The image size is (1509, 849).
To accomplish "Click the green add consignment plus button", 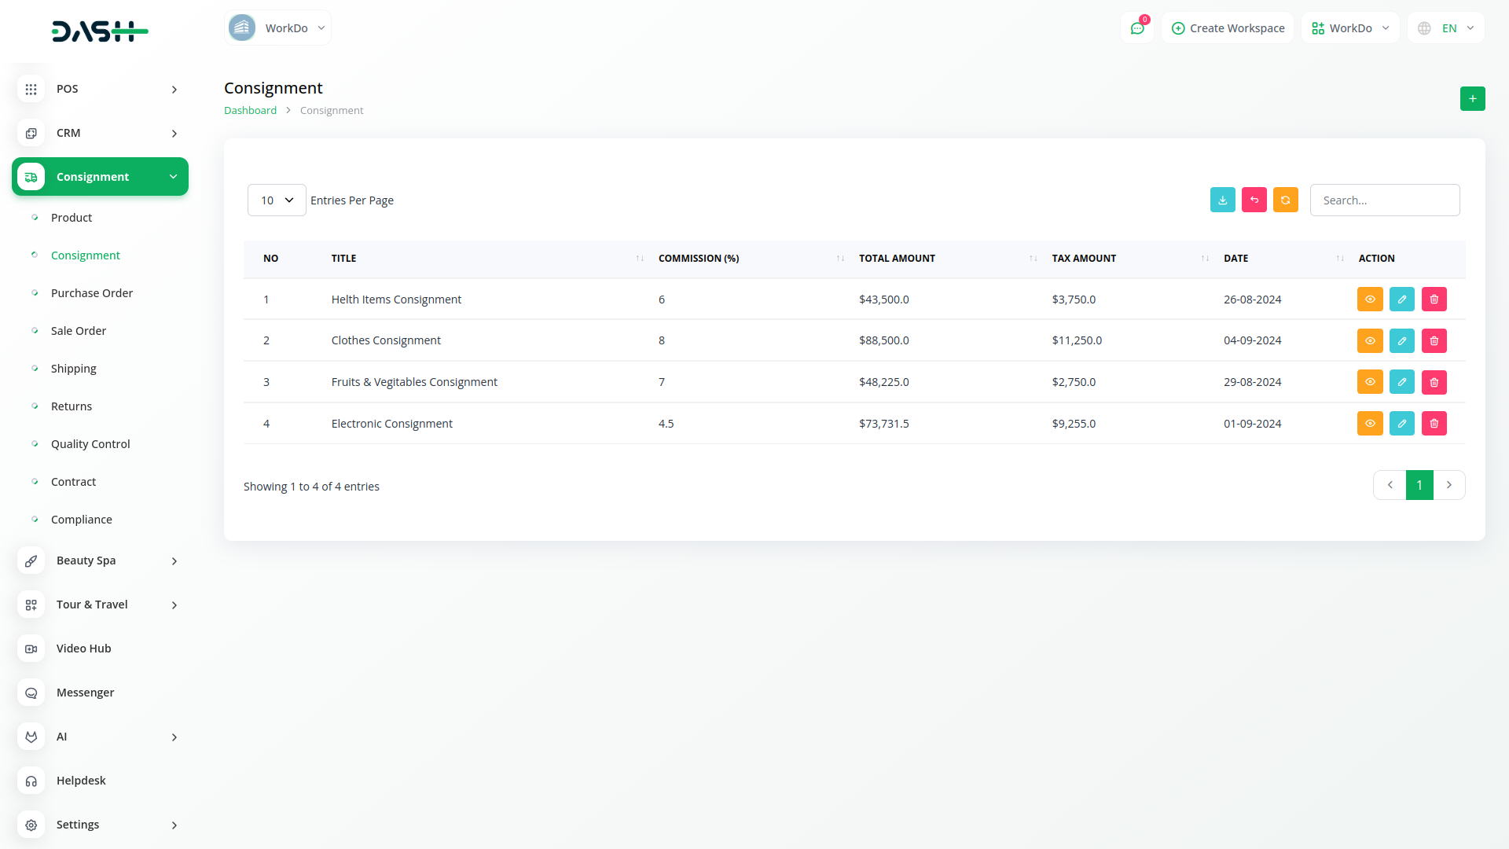I will (x=1472, y=98).
